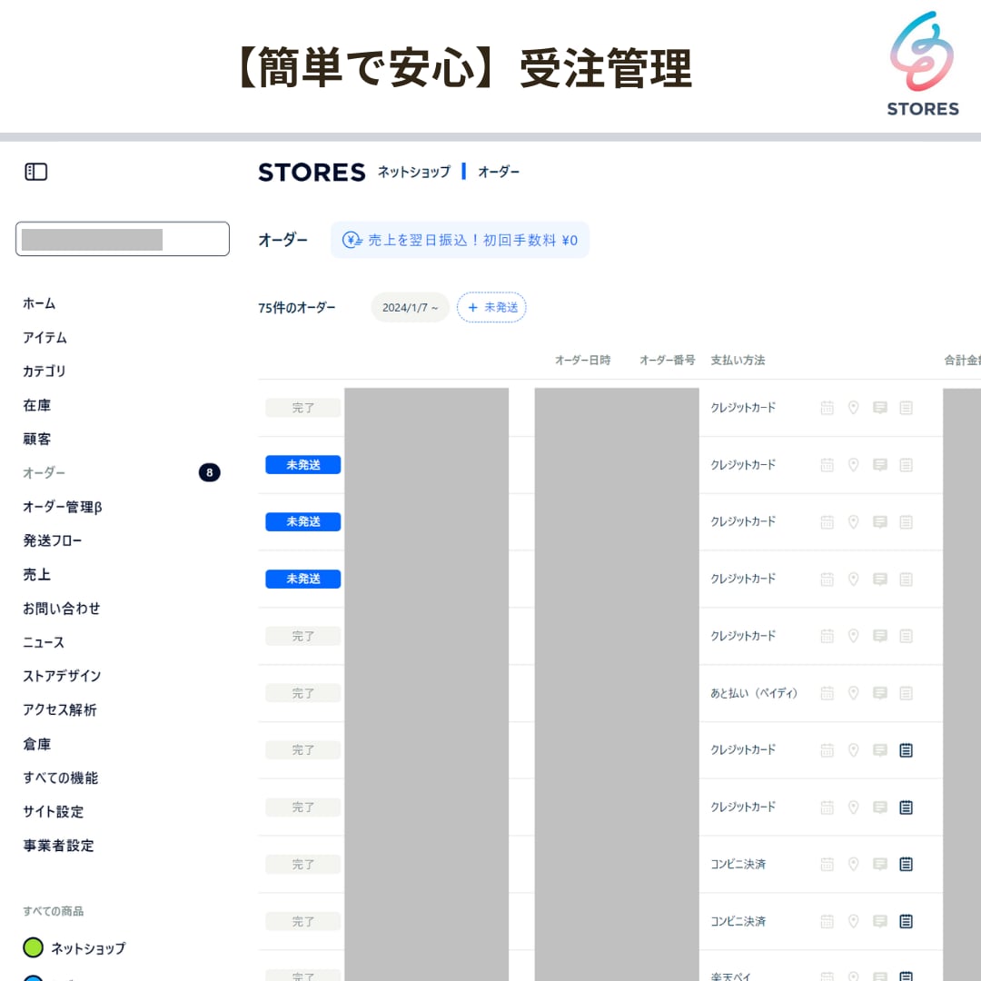Open dark memo icon in second コンビニ決済 row

click(906, 921)
